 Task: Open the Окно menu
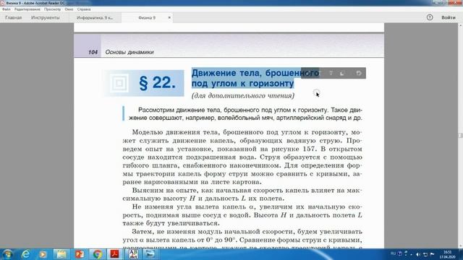click(69, 9)
